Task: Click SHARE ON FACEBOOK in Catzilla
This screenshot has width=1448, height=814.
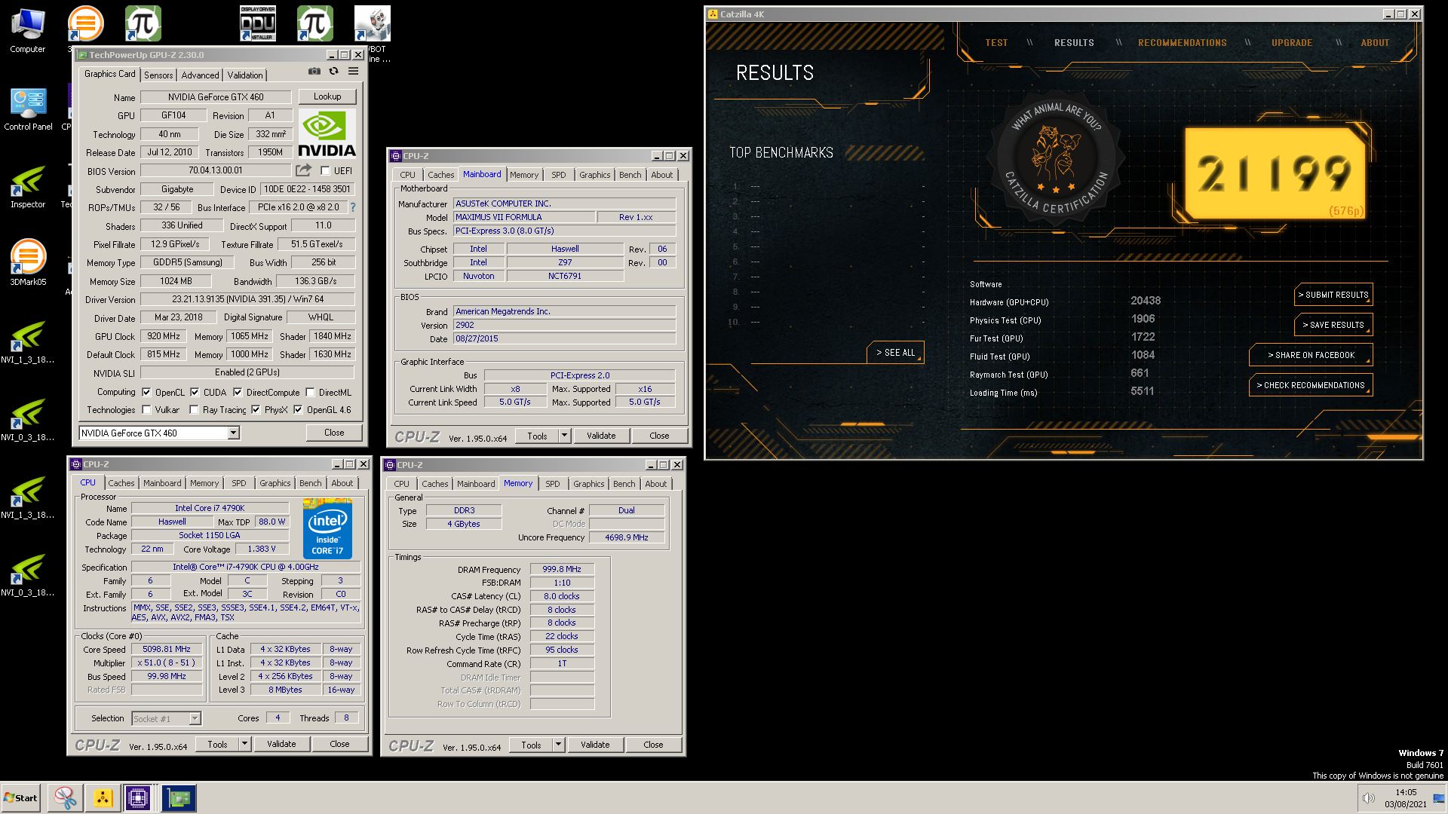Action: [1311, 355]
